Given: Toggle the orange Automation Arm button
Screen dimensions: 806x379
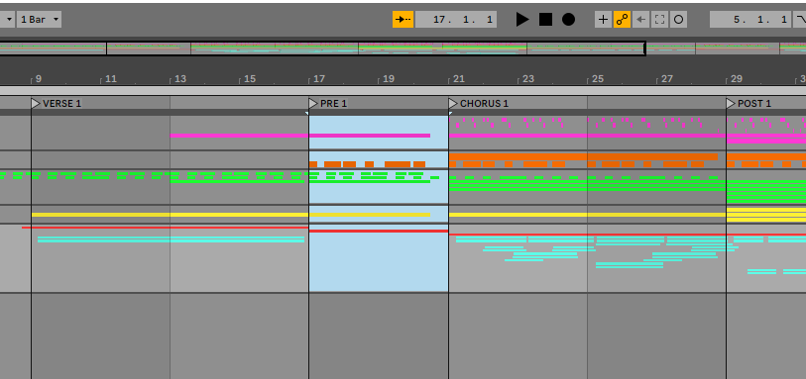Looking at the screenshot, I should (x=622, y=20).
